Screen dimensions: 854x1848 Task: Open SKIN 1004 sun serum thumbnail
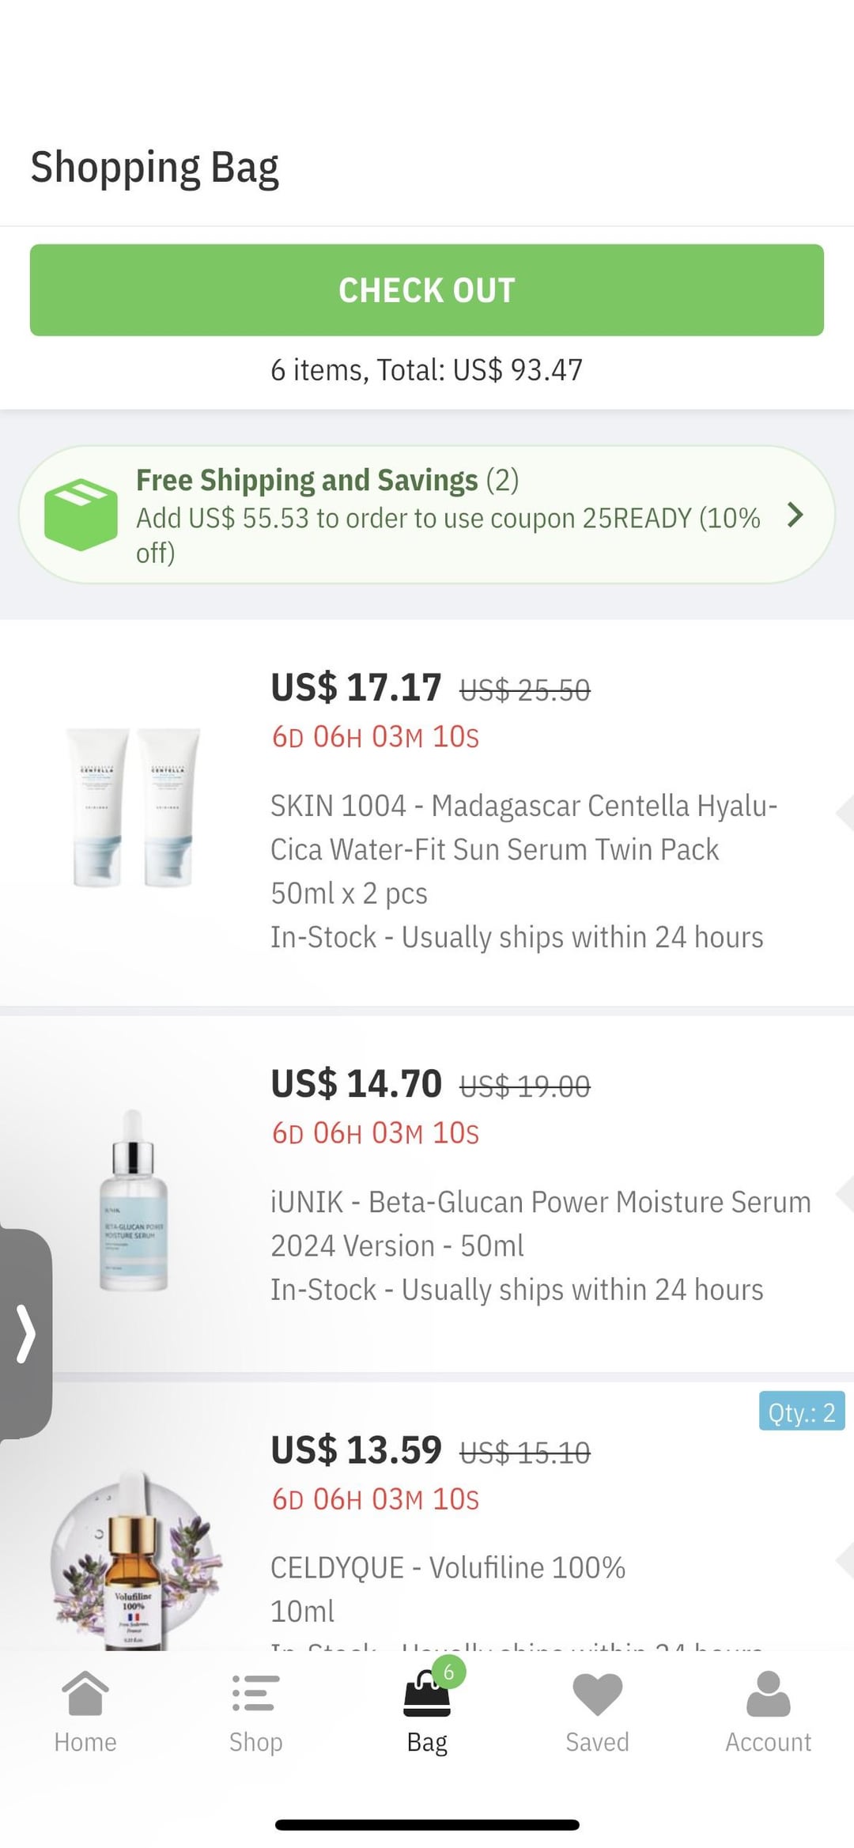tap(133, 807)
